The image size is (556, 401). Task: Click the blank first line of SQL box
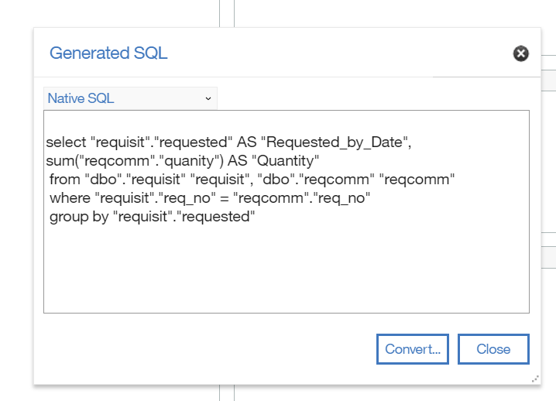[x=287, y=122]
